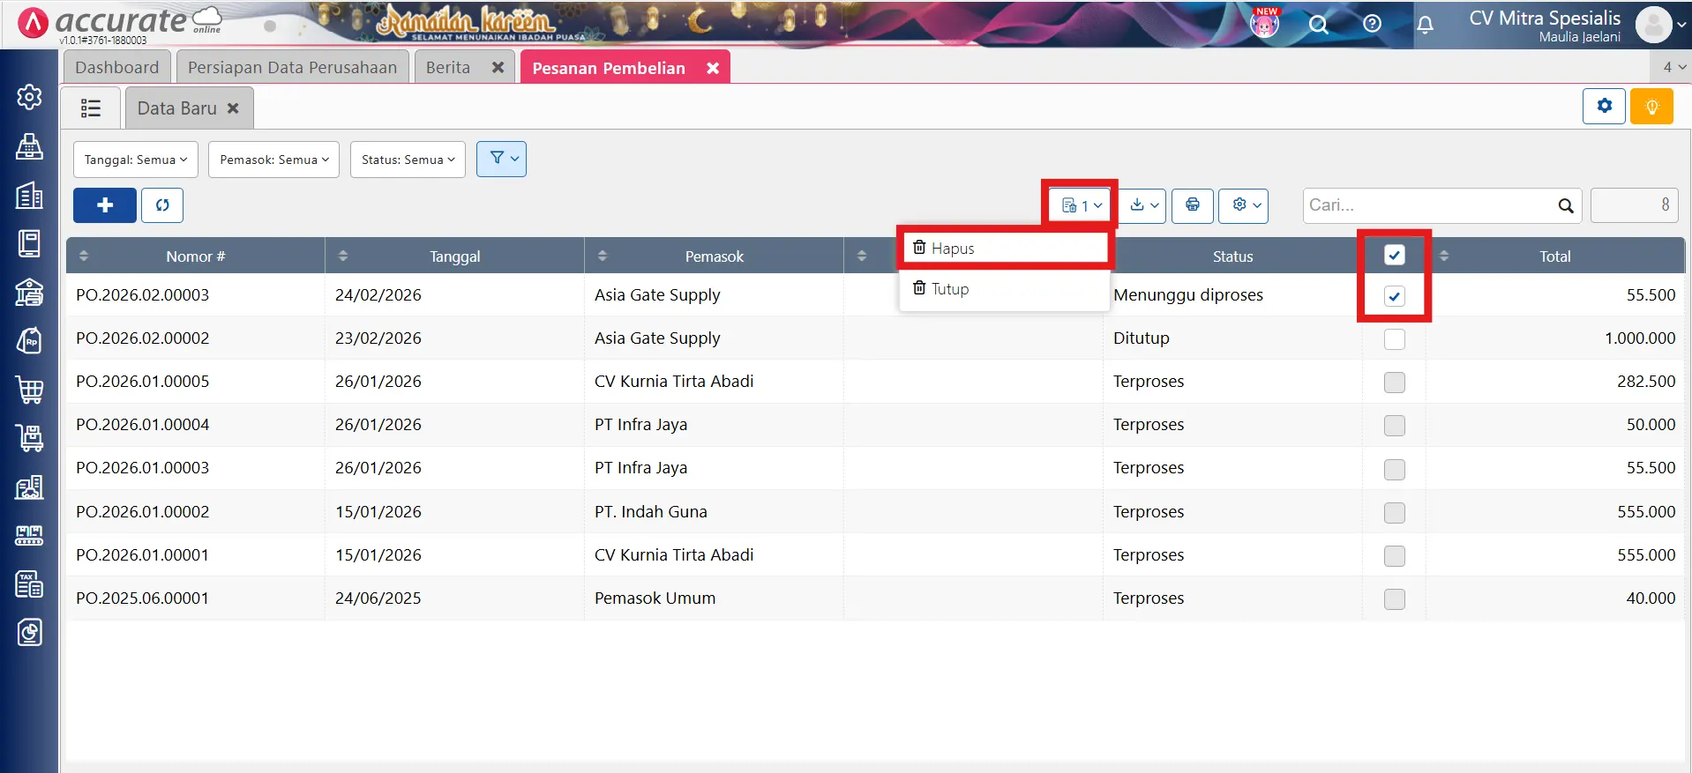Click the orange lightbulb tips button
Viewport: 1692px width, 773px height.
(1651, 107)
